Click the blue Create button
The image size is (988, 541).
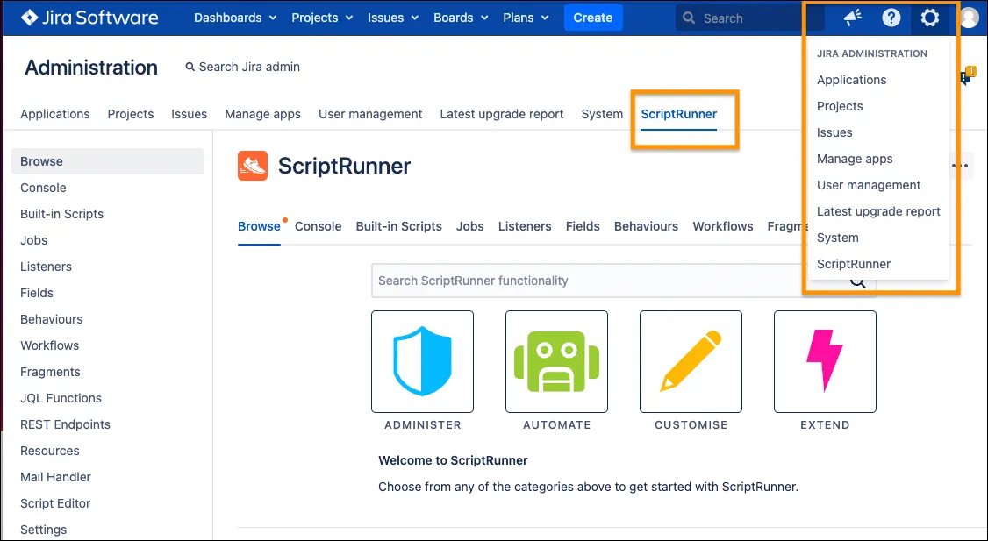[593, 18]
